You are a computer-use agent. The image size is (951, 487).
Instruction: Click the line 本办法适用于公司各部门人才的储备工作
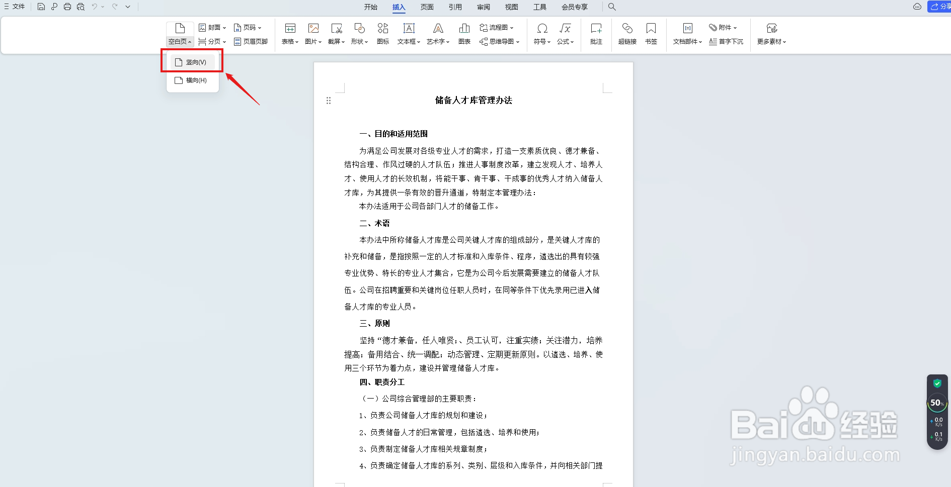tap(429, 206)
